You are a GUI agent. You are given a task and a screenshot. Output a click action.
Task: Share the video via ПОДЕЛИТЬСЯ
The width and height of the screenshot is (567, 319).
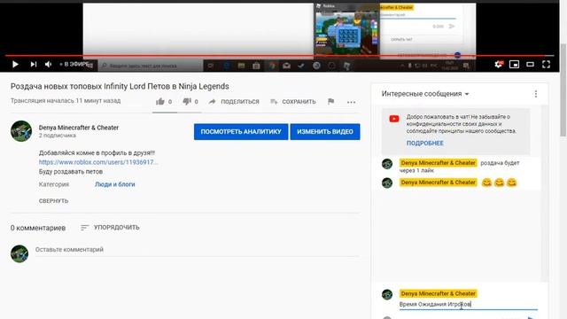click(x=234, y=102)
